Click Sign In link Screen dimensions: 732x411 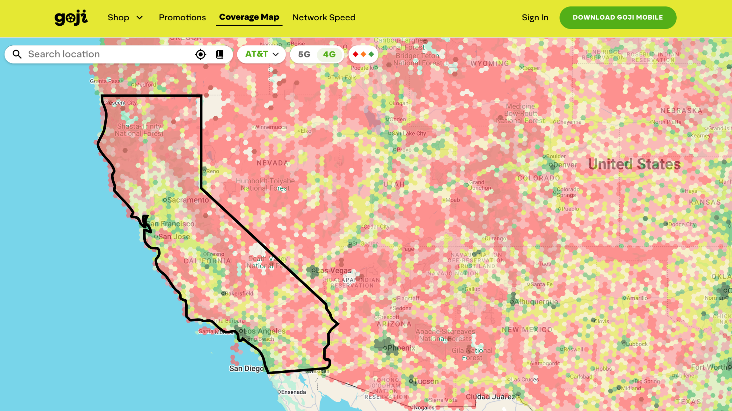point(535,17)
